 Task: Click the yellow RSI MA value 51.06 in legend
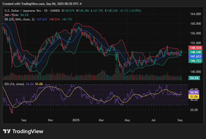[39, 84]
